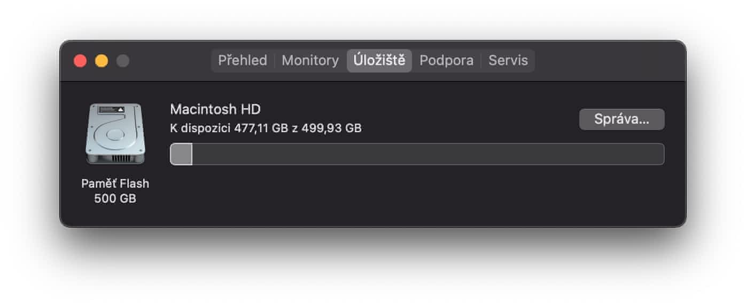Click the Macintosh HD volume name
Screen dimensions: 746x306
[x=215, y=109]
